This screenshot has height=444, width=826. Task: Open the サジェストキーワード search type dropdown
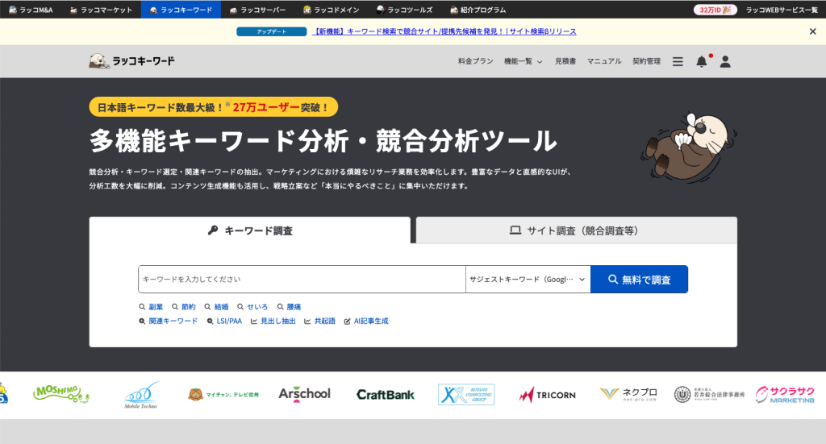click(528, 279)
